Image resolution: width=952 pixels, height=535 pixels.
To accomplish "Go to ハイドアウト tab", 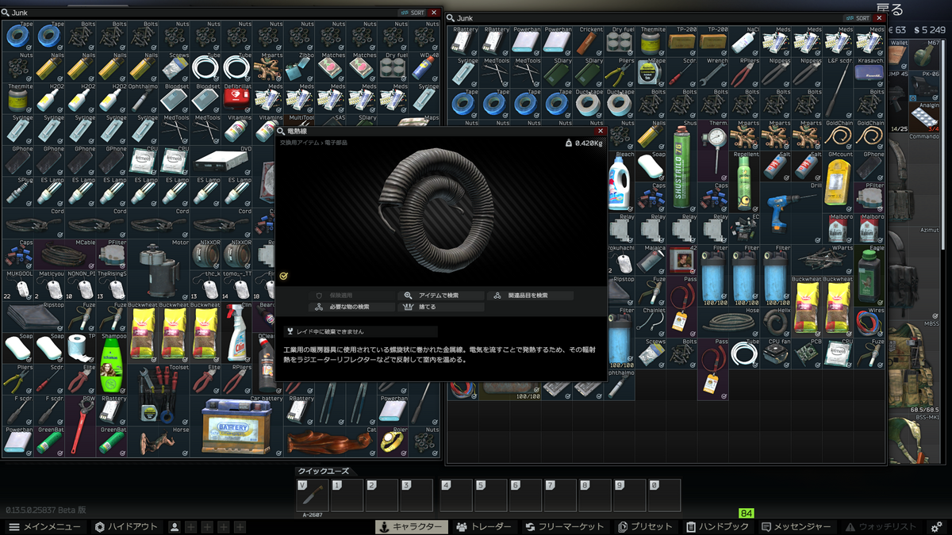I will pyautogui.click(x=125, y=527).
